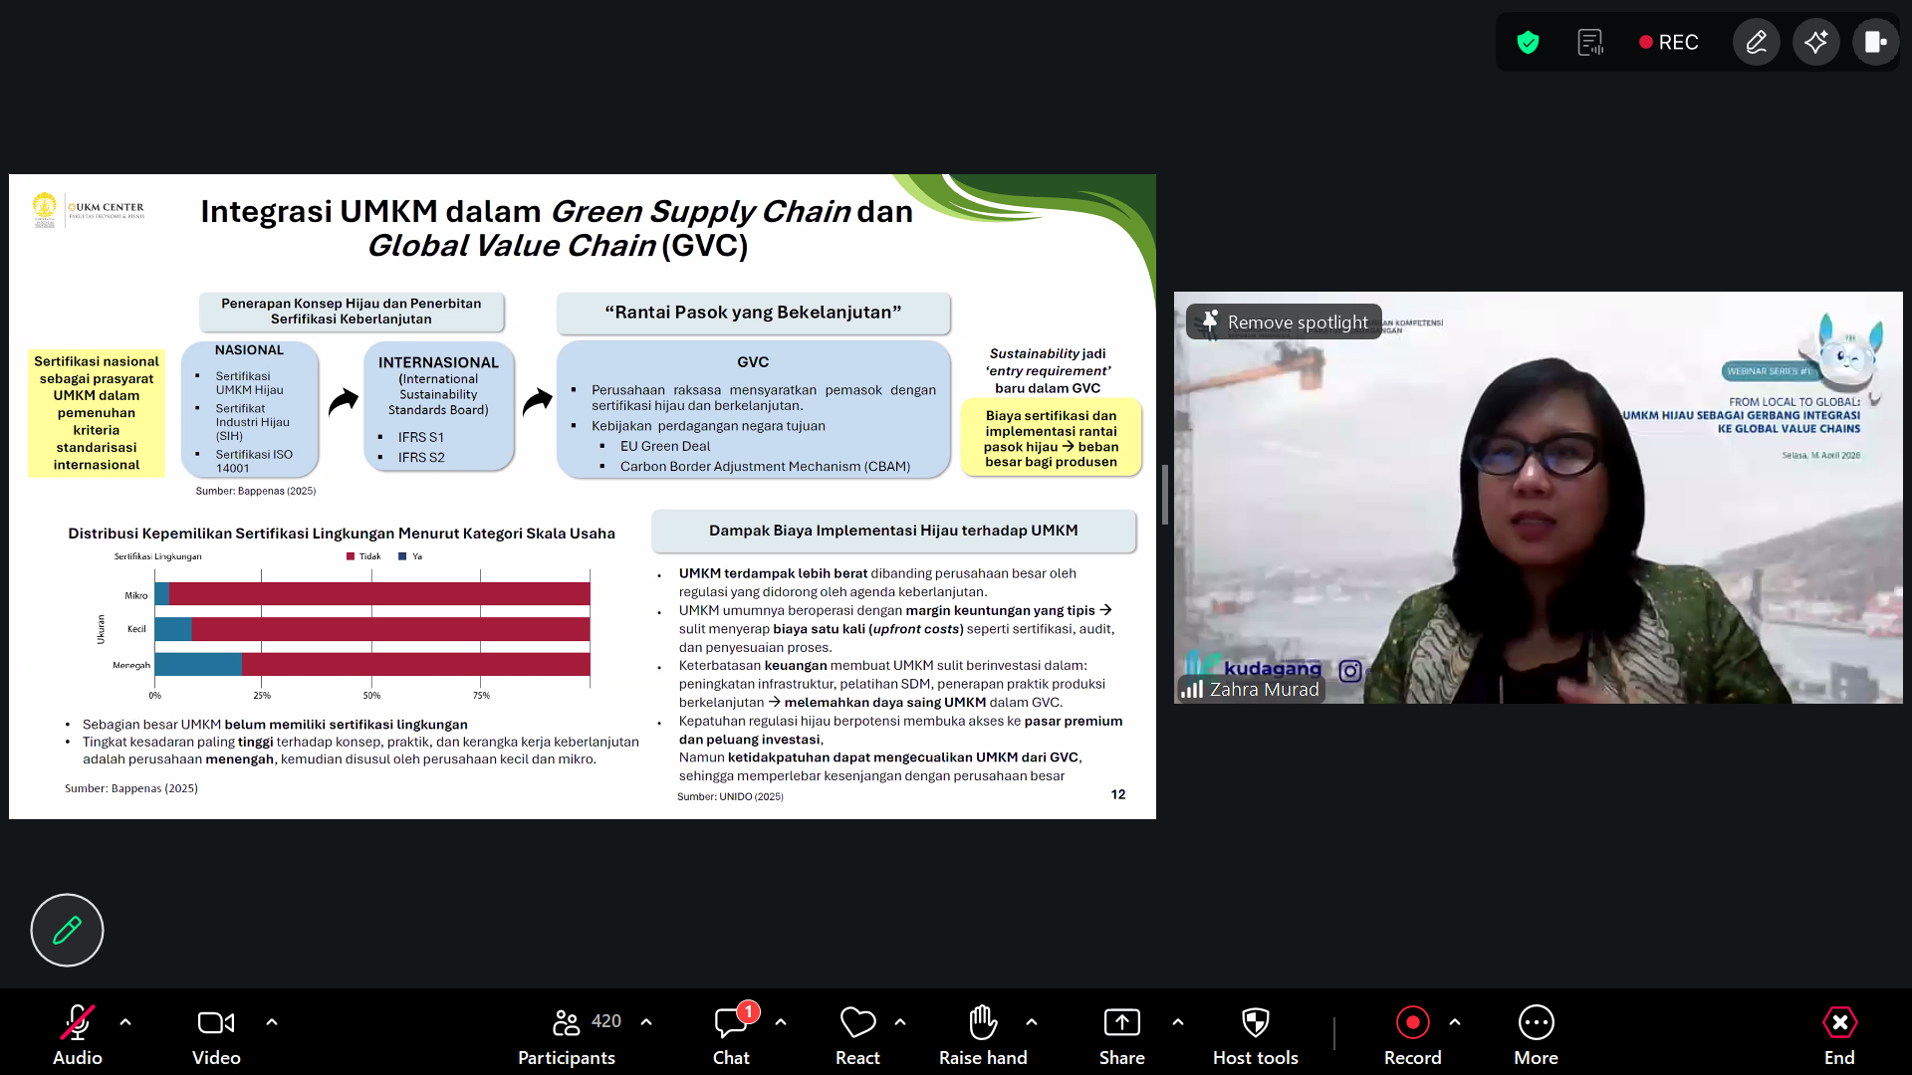Click the REC recording indicator
This screenshot has height=1075, width=1912.
1669,42
